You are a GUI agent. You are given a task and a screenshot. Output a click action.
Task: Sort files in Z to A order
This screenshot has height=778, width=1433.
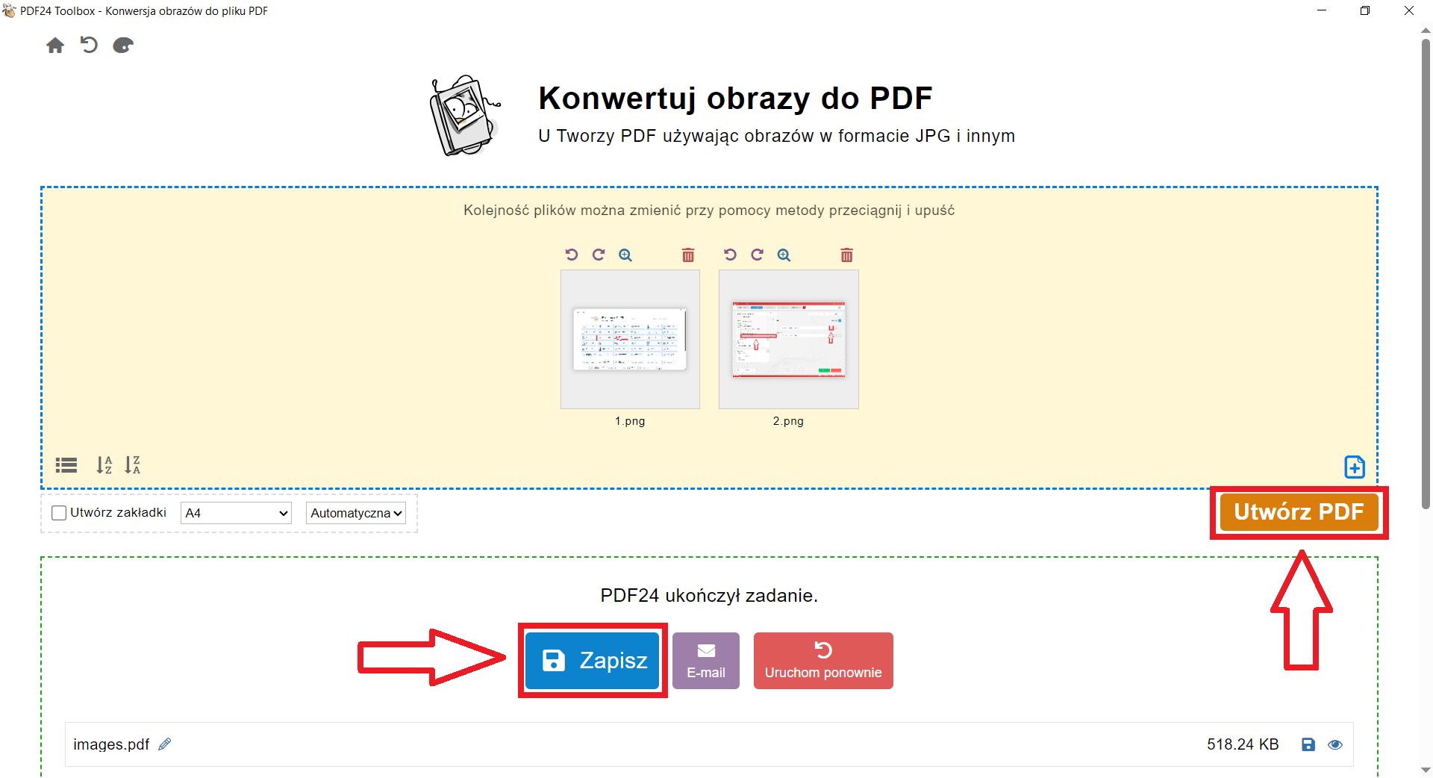click(132, 465)
